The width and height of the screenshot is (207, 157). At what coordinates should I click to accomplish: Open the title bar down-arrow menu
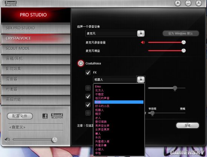pos(178,3)
